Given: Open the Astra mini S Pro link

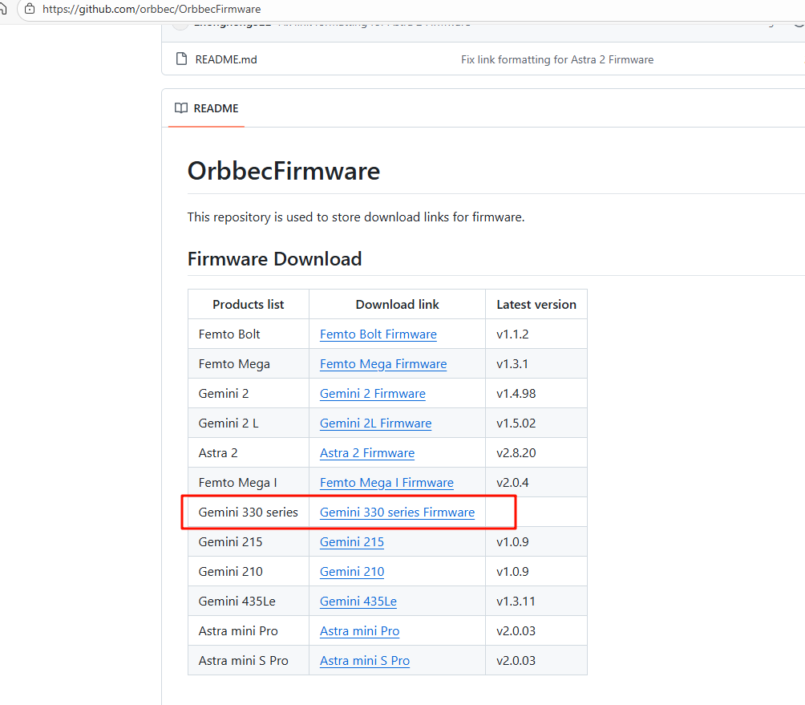Looking at the screenshot, I should click(364, 661).
